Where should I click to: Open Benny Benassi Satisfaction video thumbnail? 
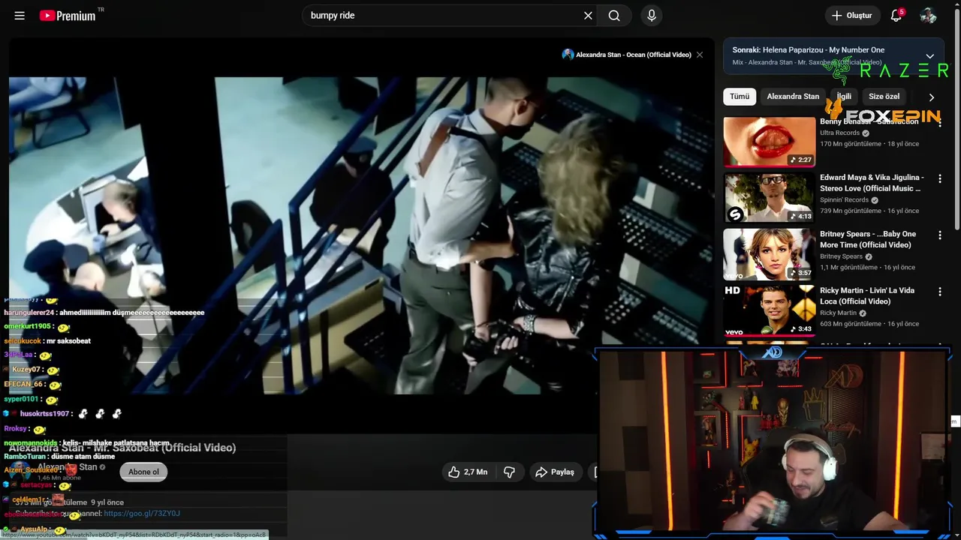tap(769, 142)
